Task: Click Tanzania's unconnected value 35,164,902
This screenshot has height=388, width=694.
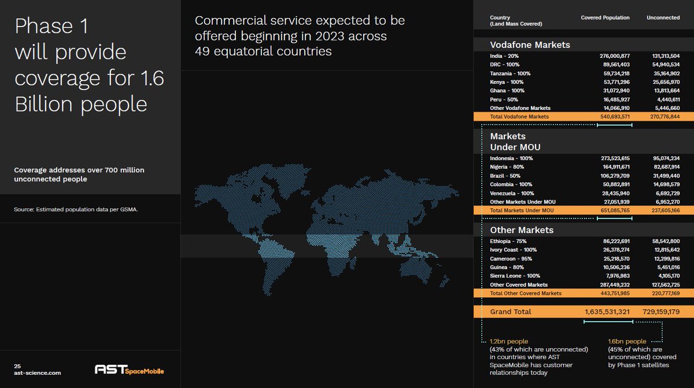Action: click(x=666, y=73)
